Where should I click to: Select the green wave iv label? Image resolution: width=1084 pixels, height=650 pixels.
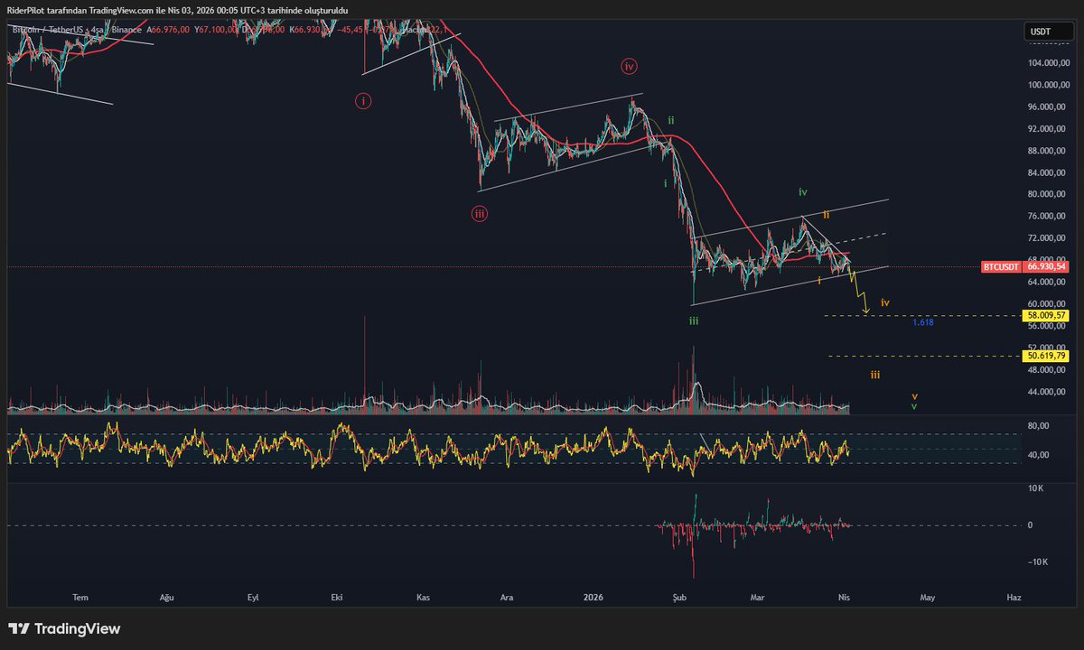(802, 191)
